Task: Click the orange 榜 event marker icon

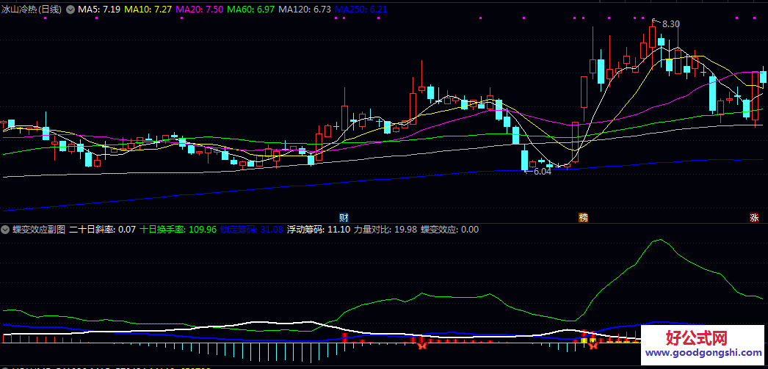Action: pos(584,218)
